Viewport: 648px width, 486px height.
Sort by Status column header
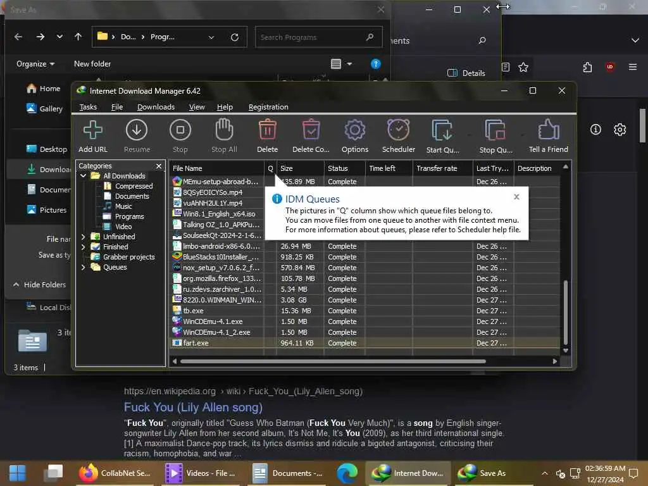point(345,168)
